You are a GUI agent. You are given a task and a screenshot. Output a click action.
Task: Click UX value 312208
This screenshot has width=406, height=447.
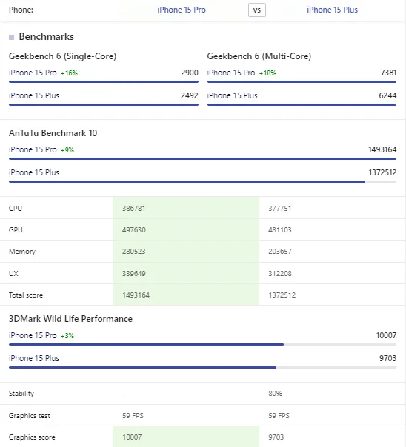[280, 273]
